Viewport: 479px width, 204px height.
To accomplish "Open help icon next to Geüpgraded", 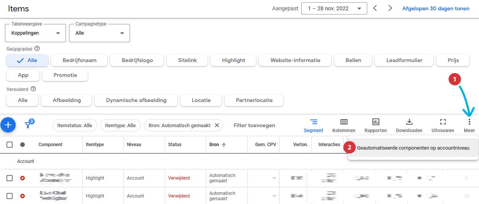I will [37, 49].
